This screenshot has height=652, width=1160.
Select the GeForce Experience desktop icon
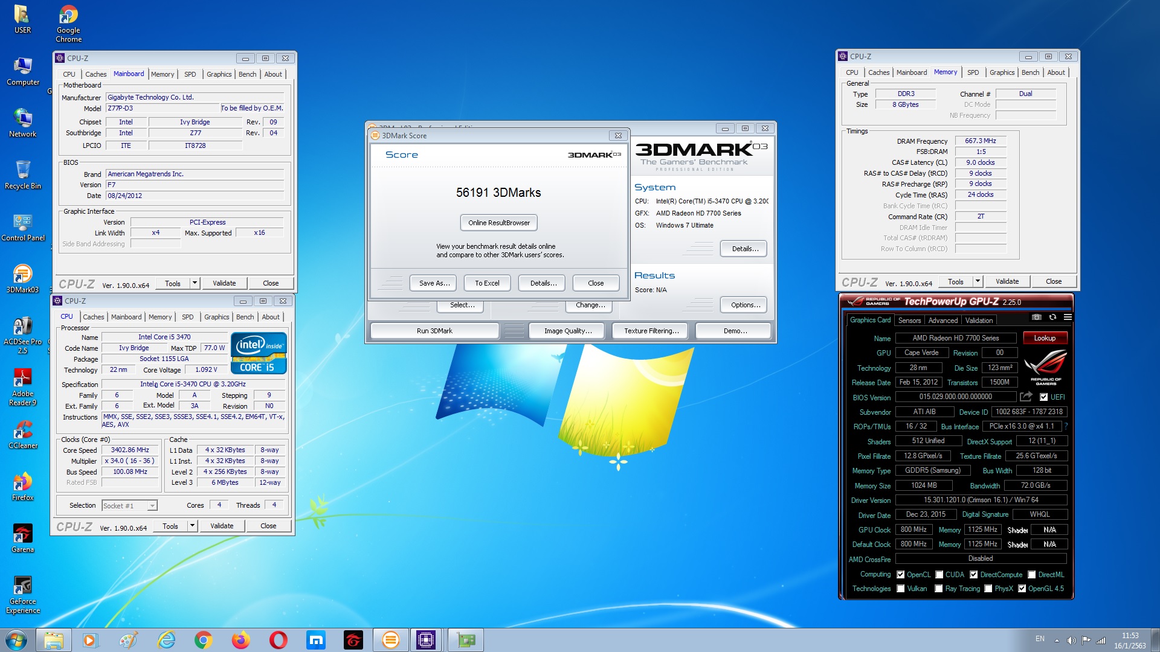tap(22, 595)
